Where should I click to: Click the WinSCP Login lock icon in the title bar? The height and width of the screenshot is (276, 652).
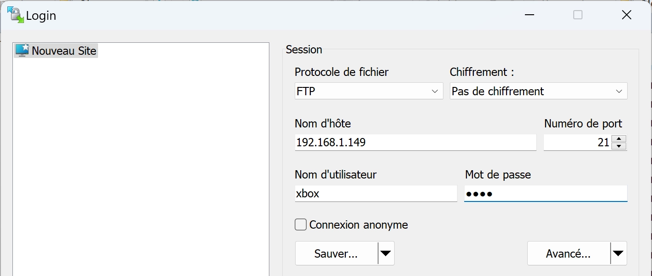16,15
